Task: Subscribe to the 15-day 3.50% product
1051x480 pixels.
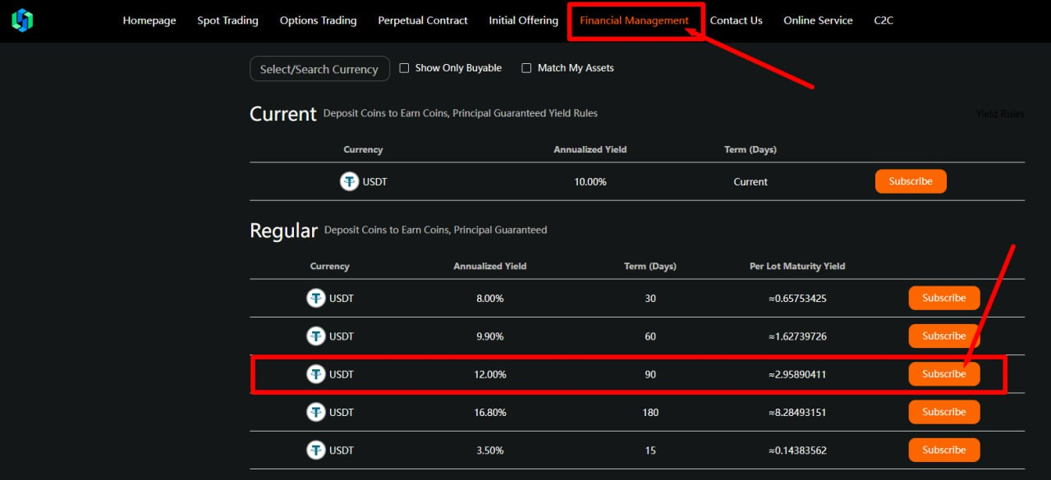Action: click(x=944, y=450)
